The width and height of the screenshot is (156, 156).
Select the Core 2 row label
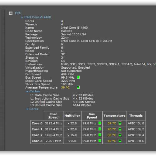(37, 135)
